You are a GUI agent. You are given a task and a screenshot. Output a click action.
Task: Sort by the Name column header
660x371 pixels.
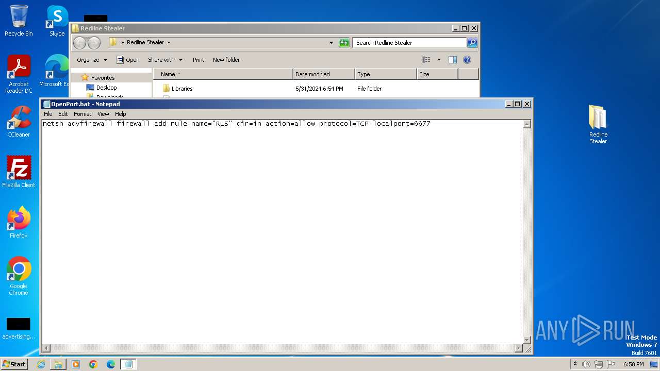tap(223, 74)
